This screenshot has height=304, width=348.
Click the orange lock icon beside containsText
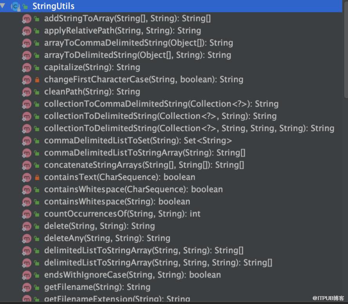click(x=37, y=177)
